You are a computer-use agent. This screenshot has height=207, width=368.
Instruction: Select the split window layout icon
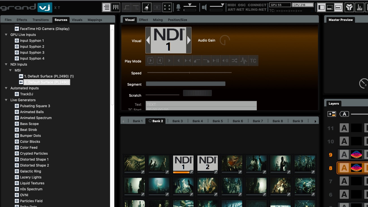pos(338,7)
